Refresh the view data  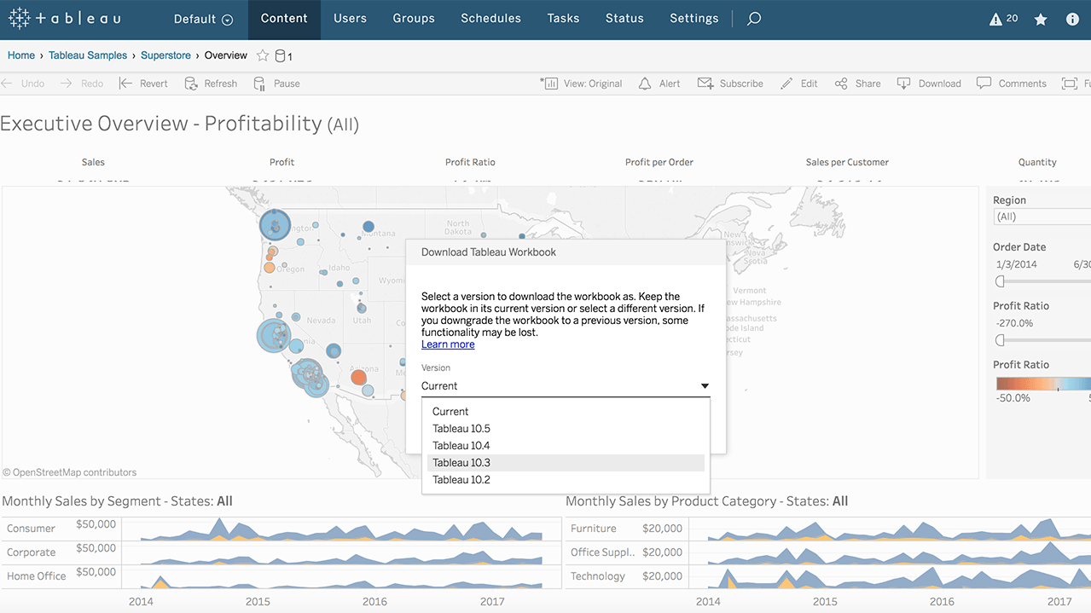tap(211, 84)
